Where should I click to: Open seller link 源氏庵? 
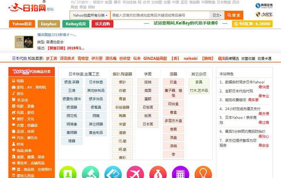[x=111, y=58]
